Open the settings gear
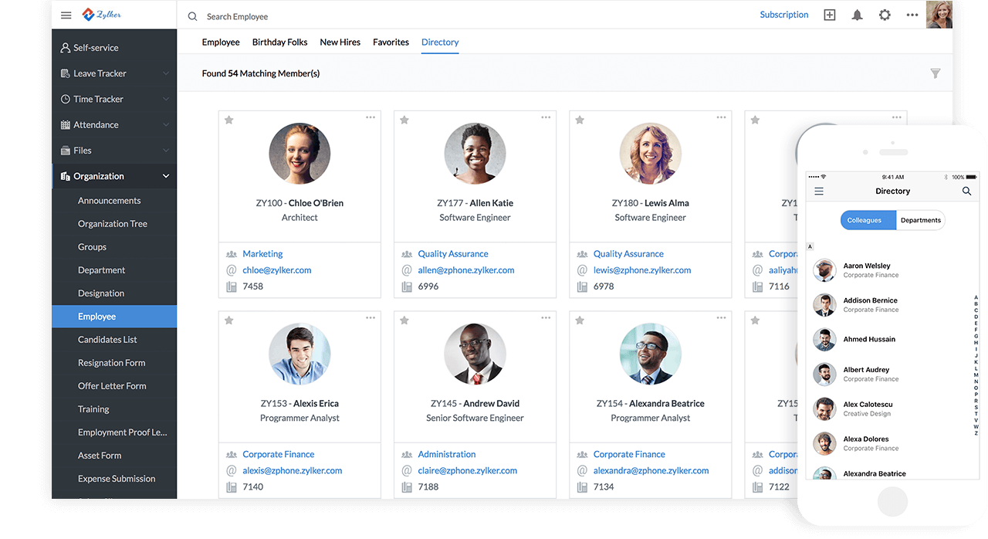This screenshot has height=539, width=988. click(x=885, y=14)
